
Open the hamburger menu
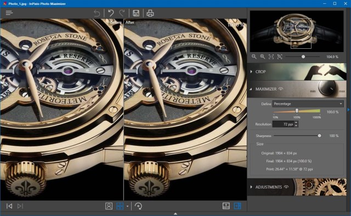[x=9, y=13]
